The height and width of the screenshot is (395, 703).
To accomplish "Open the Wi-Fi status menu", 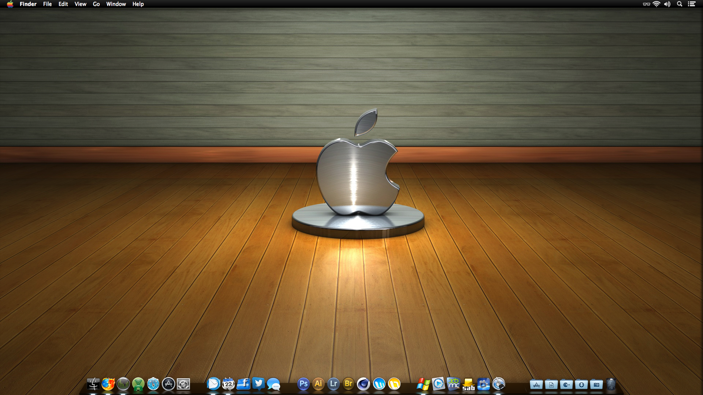I will pyautogui.click(x=656, y=4).
